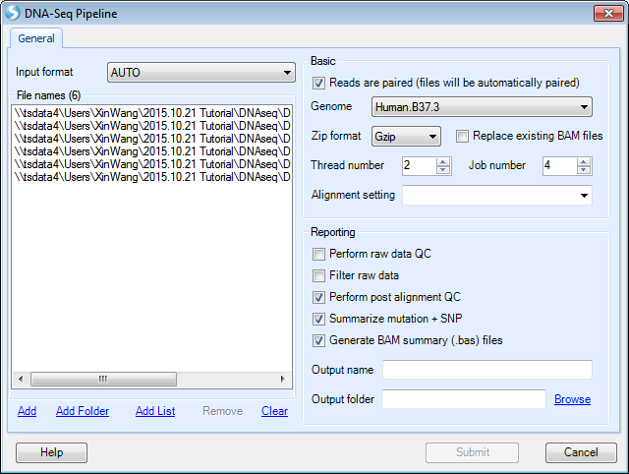The image size is (629, 474).
Task: Click the Add Folder link
Action: click(83, 411)
